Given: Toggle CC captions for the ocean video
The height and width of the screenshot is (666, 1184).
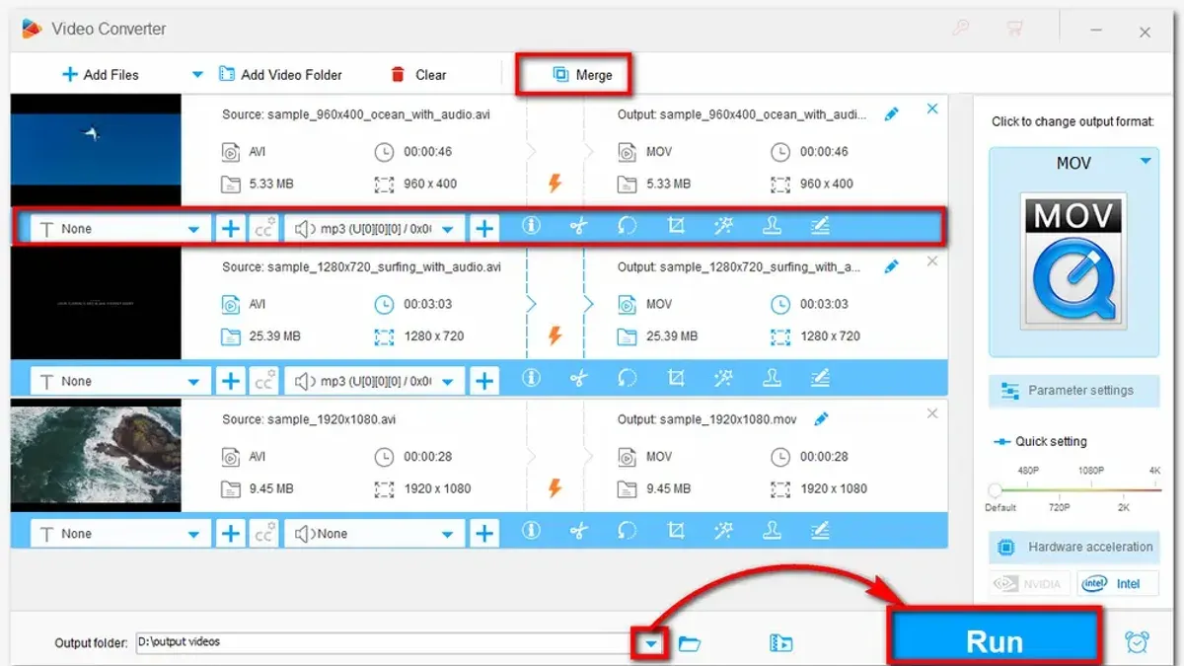Looking at the screenshot, I should (x=263, y=229).
